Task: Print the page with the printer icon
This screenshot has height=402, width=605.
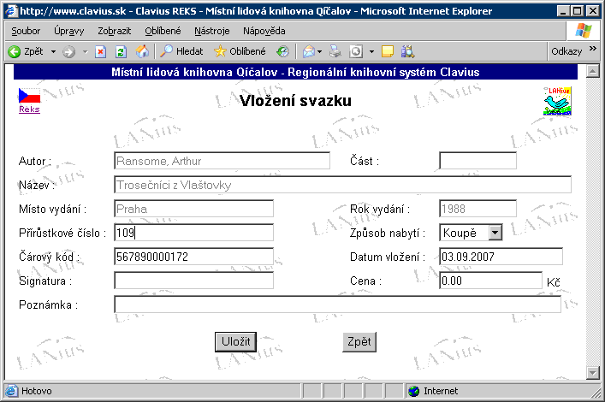Action: click(335, 51)
